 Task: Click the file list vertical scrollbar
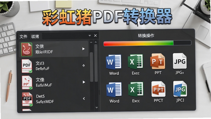pos(96,63)
